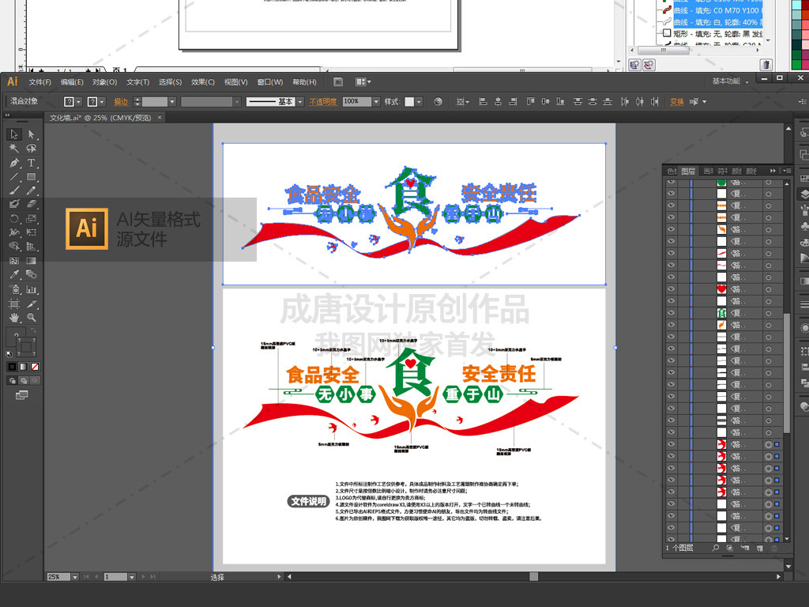The width and height of the screenshot is (809, 607).
Task: Choose the Hand tool
Action: [14, 318]
